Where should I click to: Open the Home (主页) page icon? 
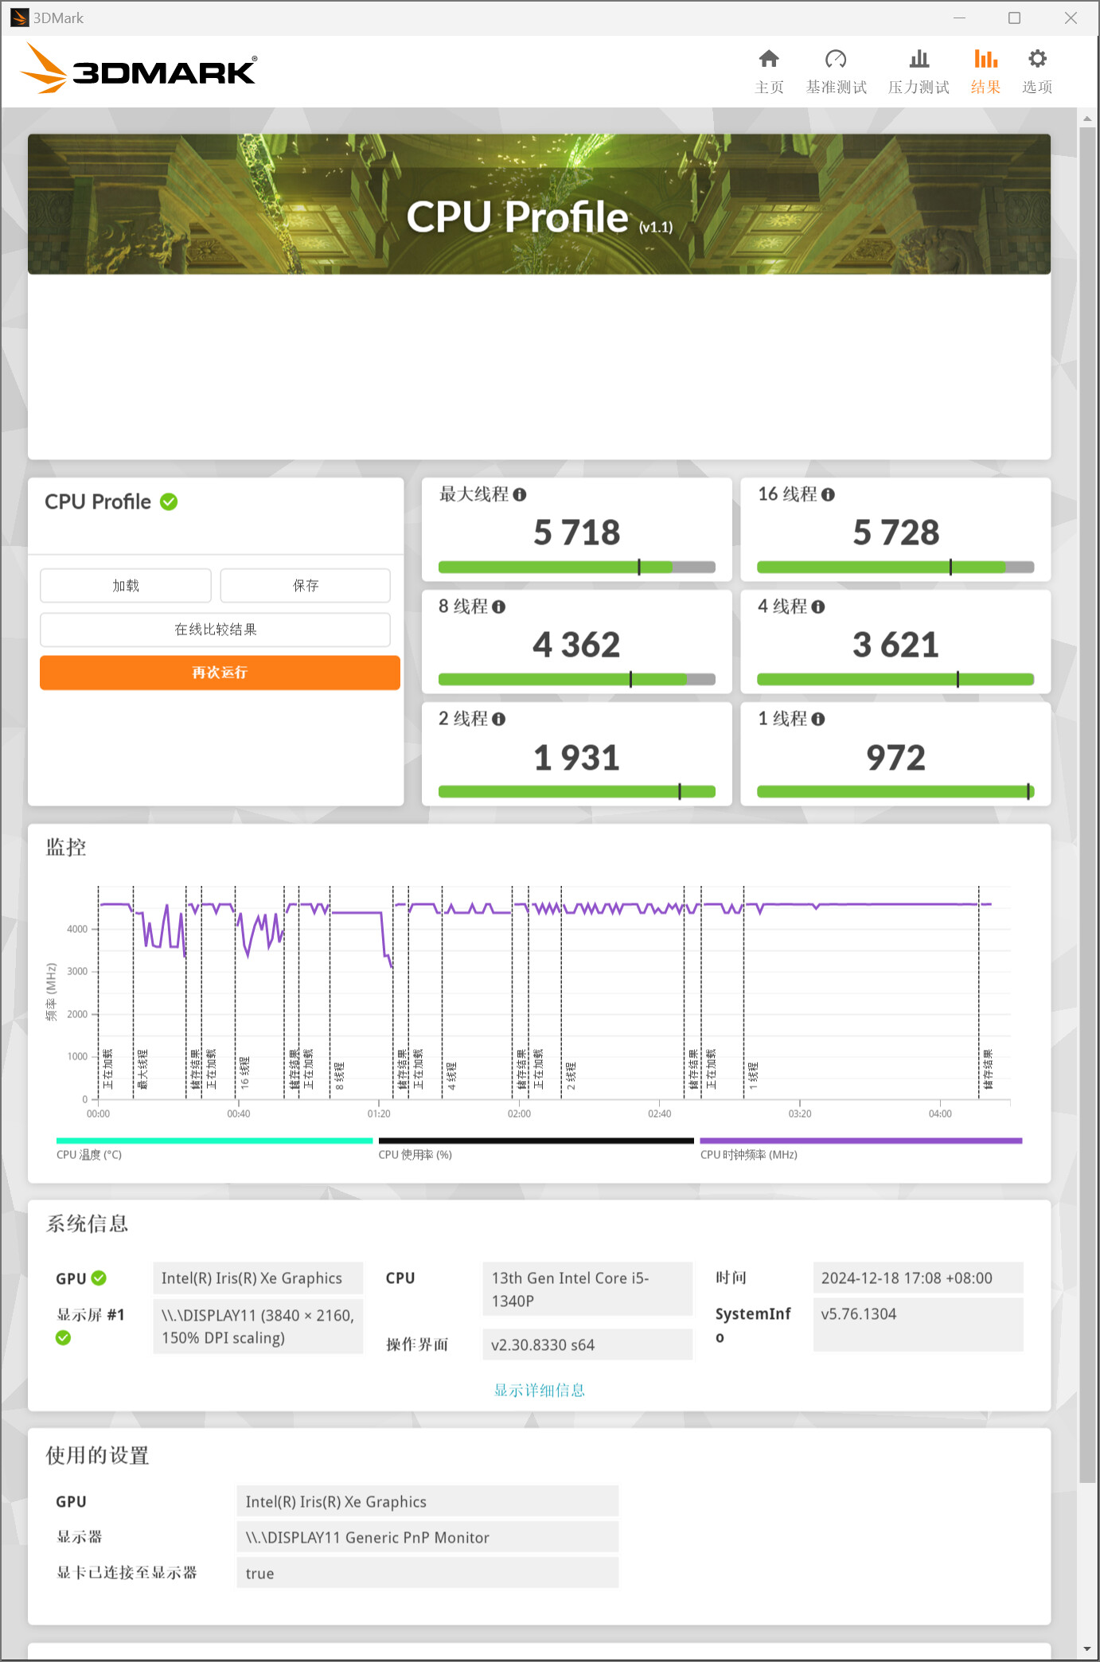coord(768,60)
